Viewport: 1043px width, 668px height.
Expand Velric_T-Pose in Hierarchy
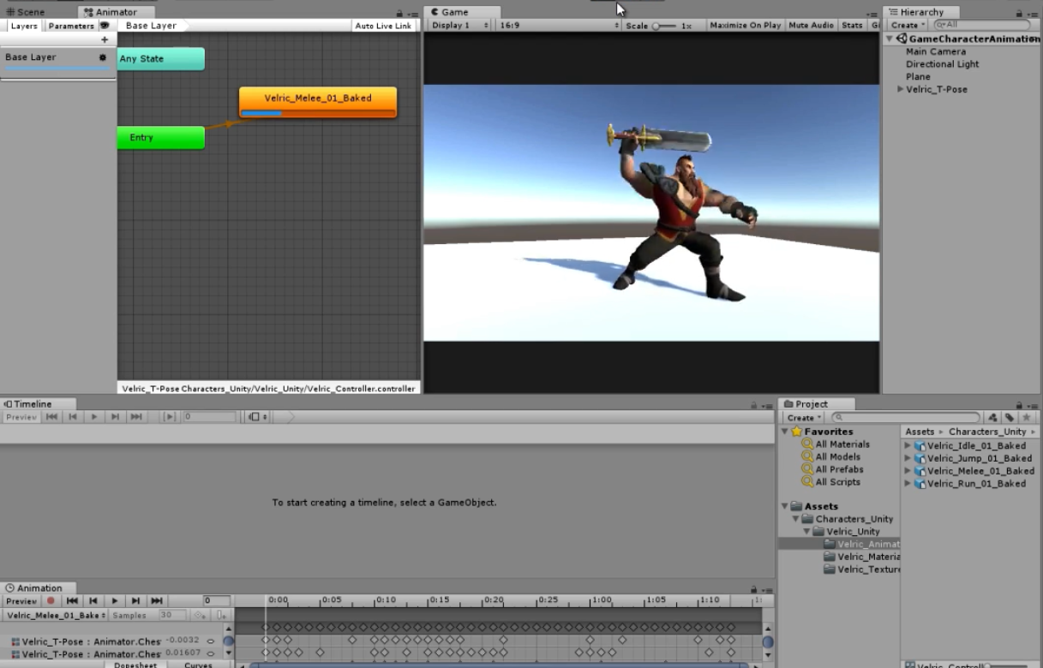coord(900,89)
